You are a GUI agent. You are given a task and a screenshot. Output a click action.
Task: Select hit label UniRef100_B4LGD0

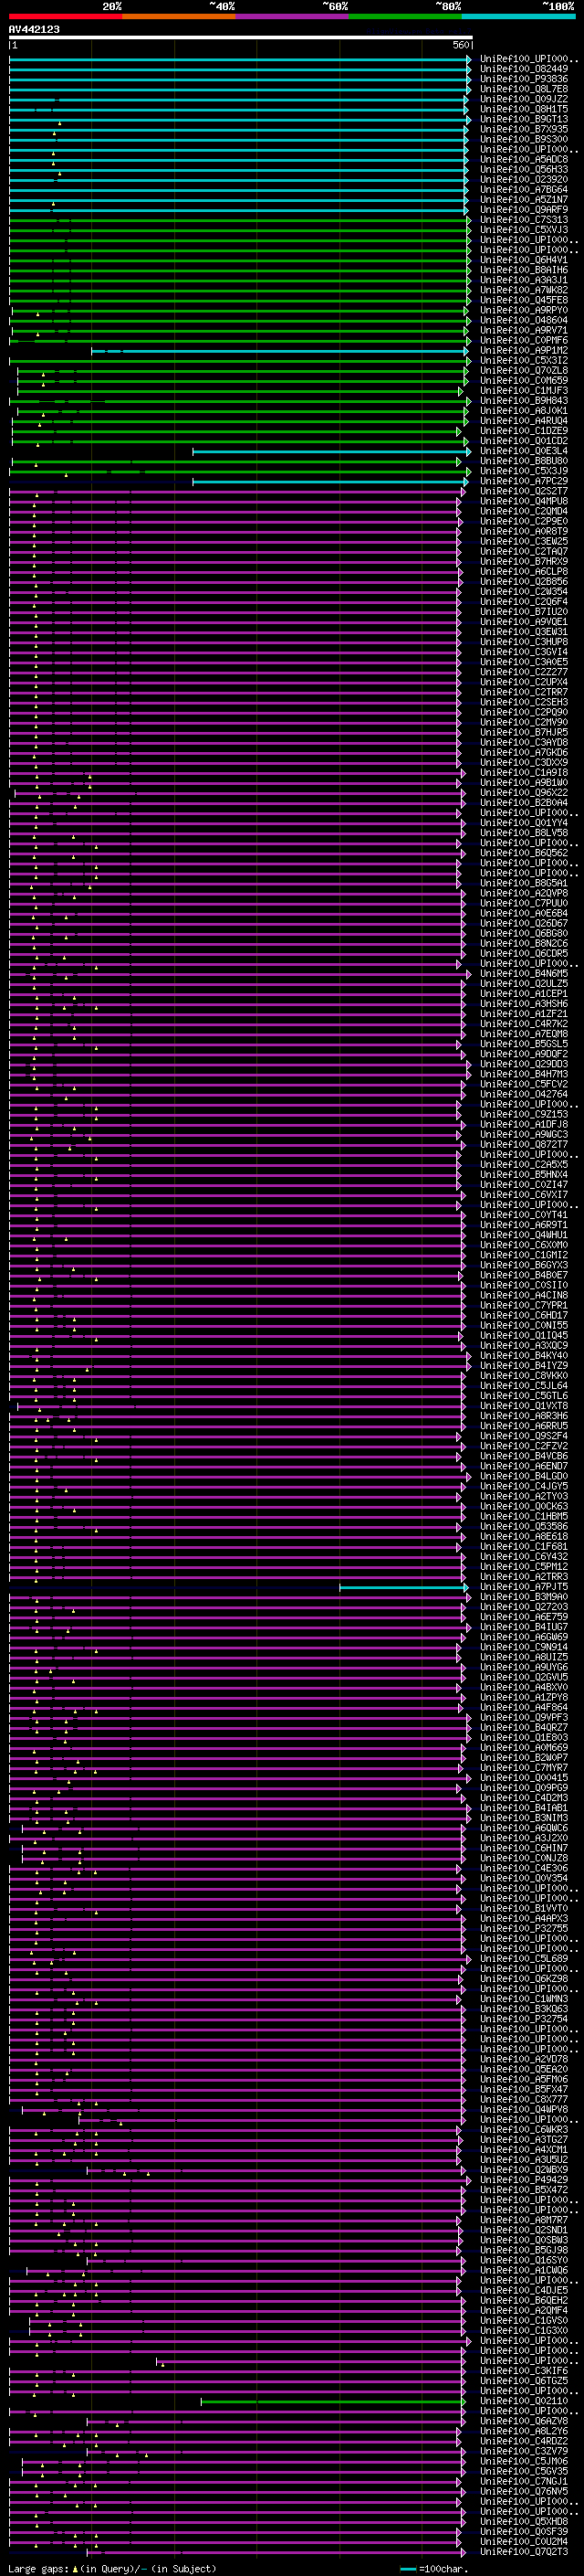(524, 1476)
